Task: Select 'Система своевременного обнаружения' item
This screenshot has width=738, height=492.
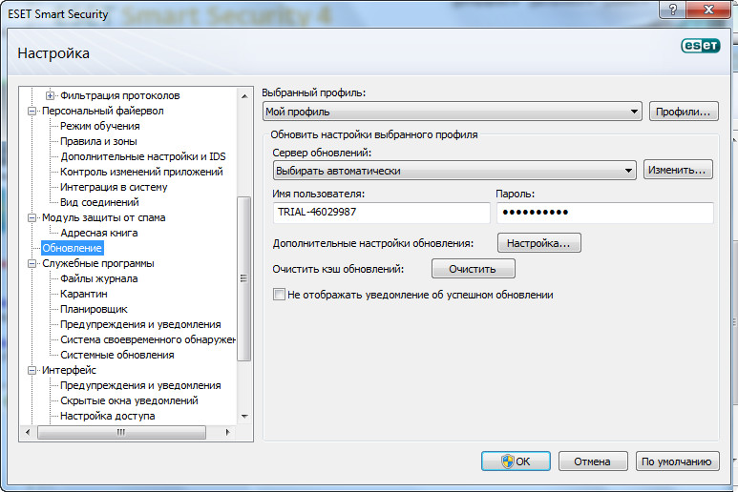Action: pyautogui.click(x=148, y=339)
